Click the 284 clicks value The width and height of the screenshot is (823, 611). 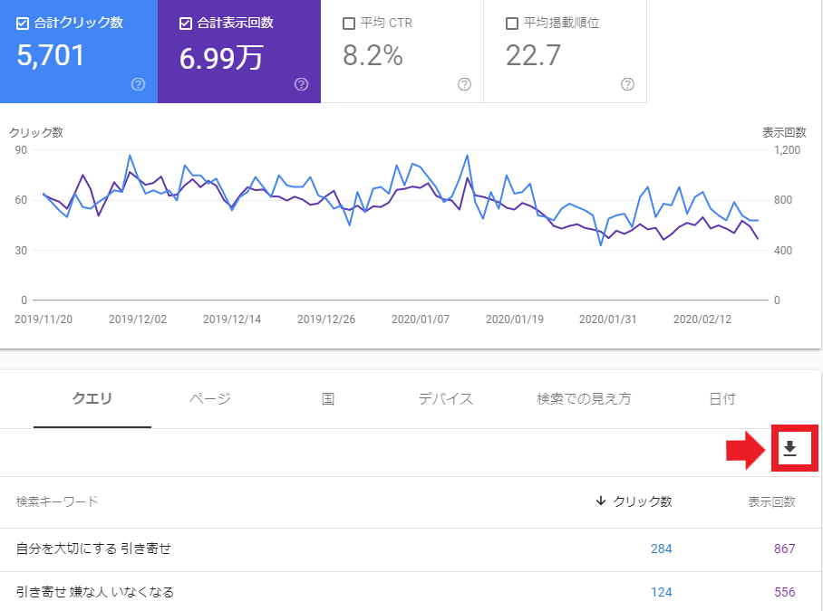pyautogui.click(x=662, y=549)
